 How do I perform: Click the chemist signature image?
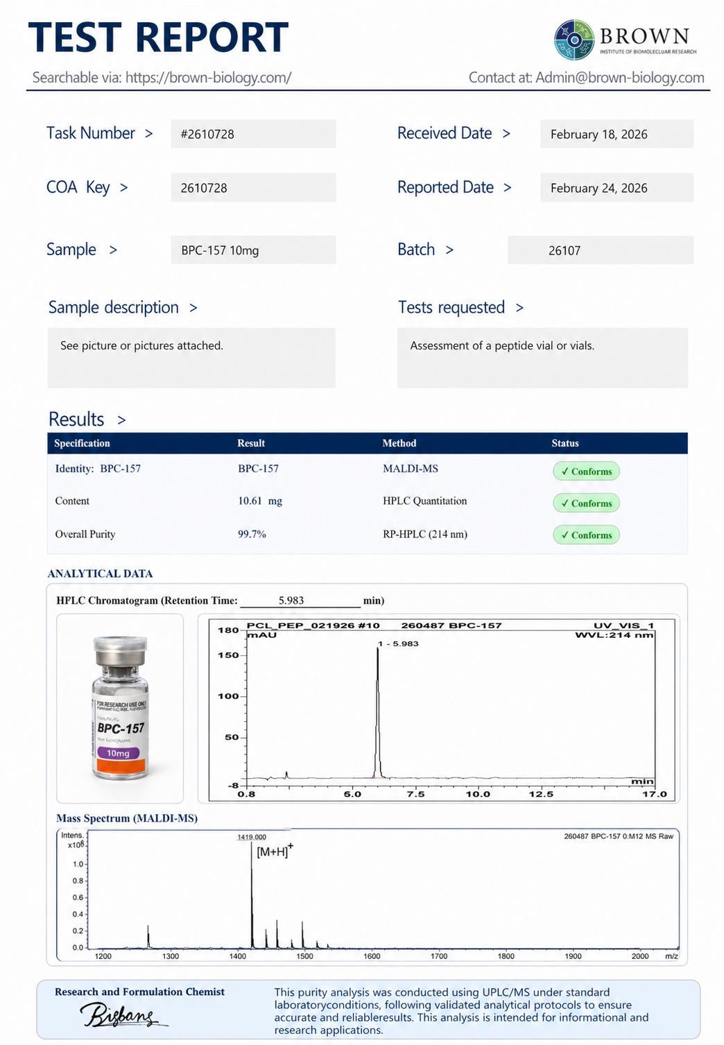pyautogui.click(x=123, y=1016)
